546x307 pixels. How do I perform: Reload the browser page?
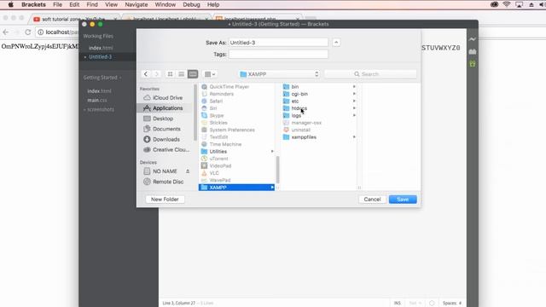tap(28, 32)
